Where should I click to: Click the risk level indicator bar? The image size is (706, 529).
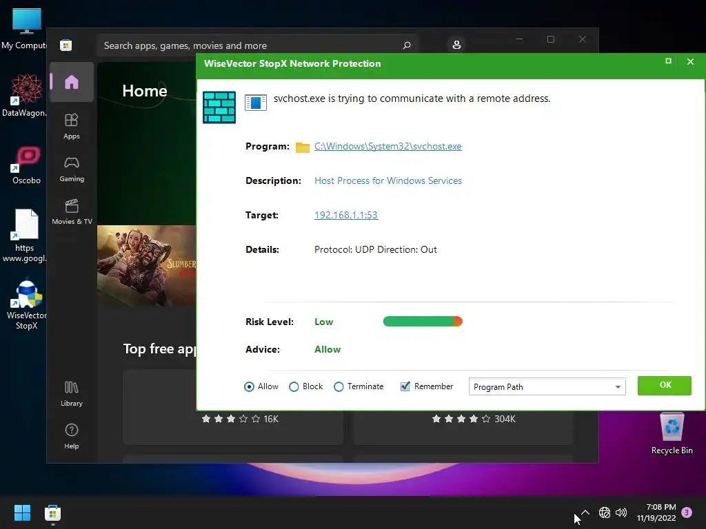(x=423, y=321)
